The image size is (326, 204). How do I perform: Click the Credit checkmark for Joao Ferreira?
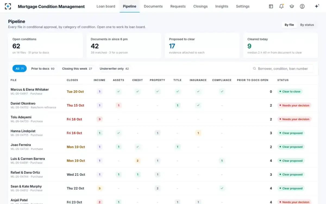pyautogui.click(x=137, y=147)
